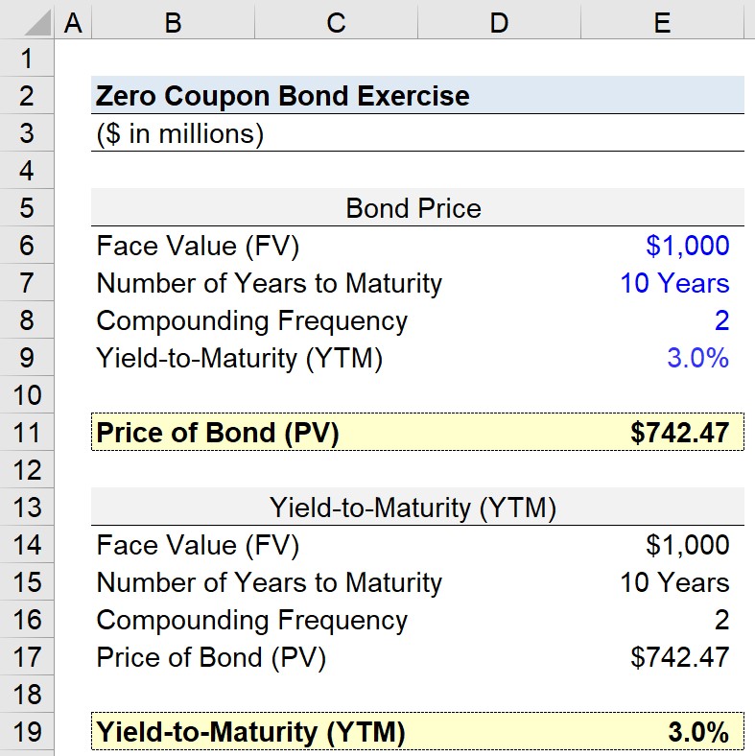755x756 pixels.
Task: Select row 2 header
Action: point(27,96)
